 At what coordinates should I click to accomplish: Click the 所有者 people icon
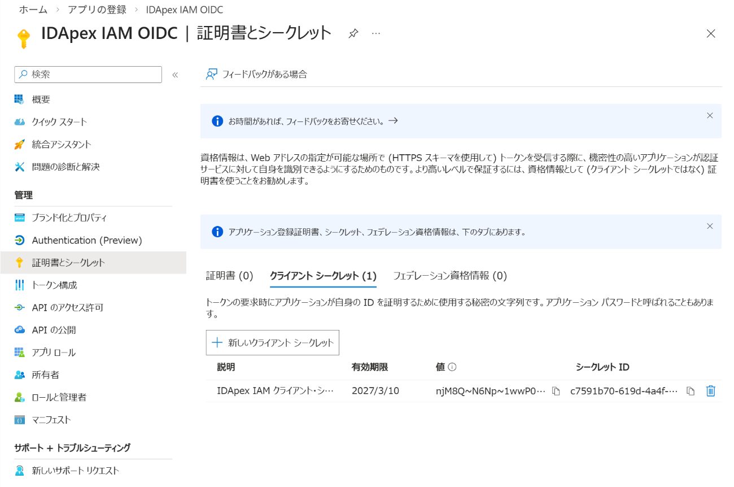point(20,375)
